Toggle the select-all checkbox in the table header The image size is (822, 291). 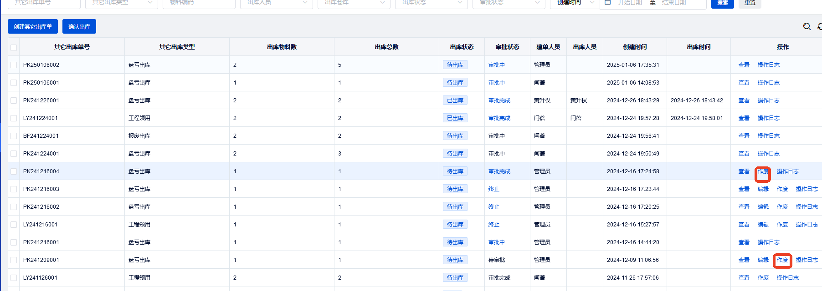(14, 47)
